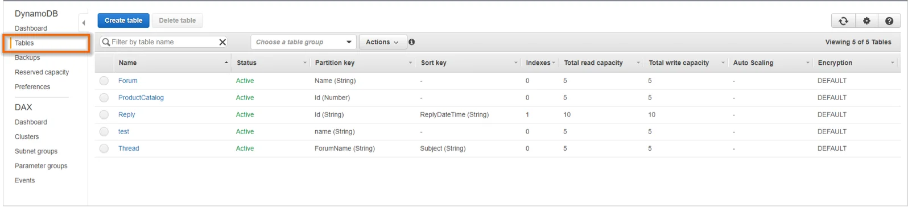Open Subnet groups in sidebar
Viewport: 908px width, 207px height.
(x=36, y=152)
